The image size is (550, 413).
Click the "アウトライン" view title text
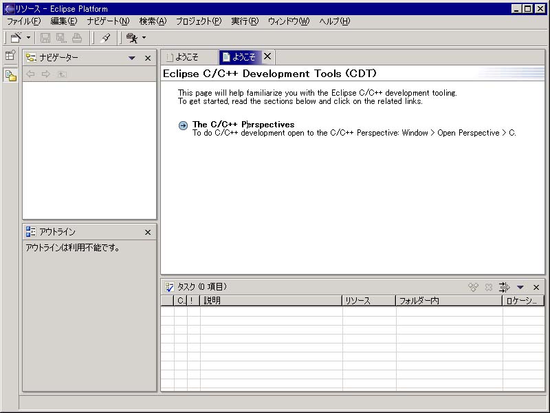click(57, 232)
